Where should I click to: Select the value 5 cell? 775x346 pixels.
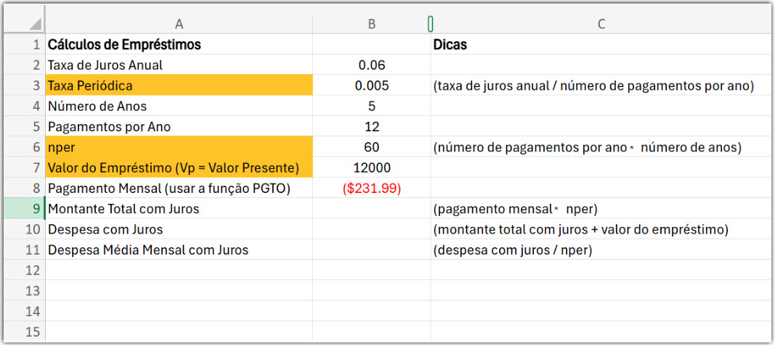point(372,106)
